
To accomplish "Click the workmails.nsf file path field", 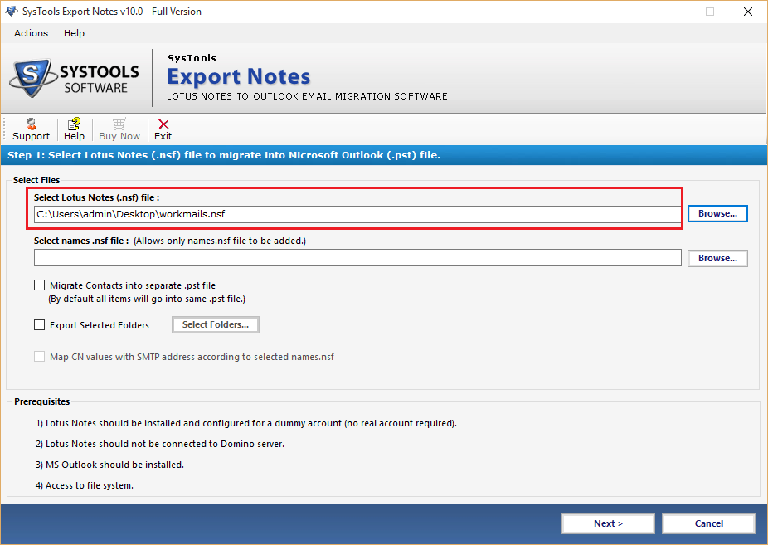I will [x=357, y=214].
